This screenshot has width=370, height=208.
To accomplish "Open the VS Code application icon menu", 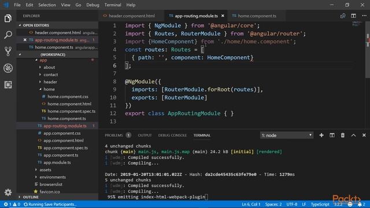I will point(6,5).
